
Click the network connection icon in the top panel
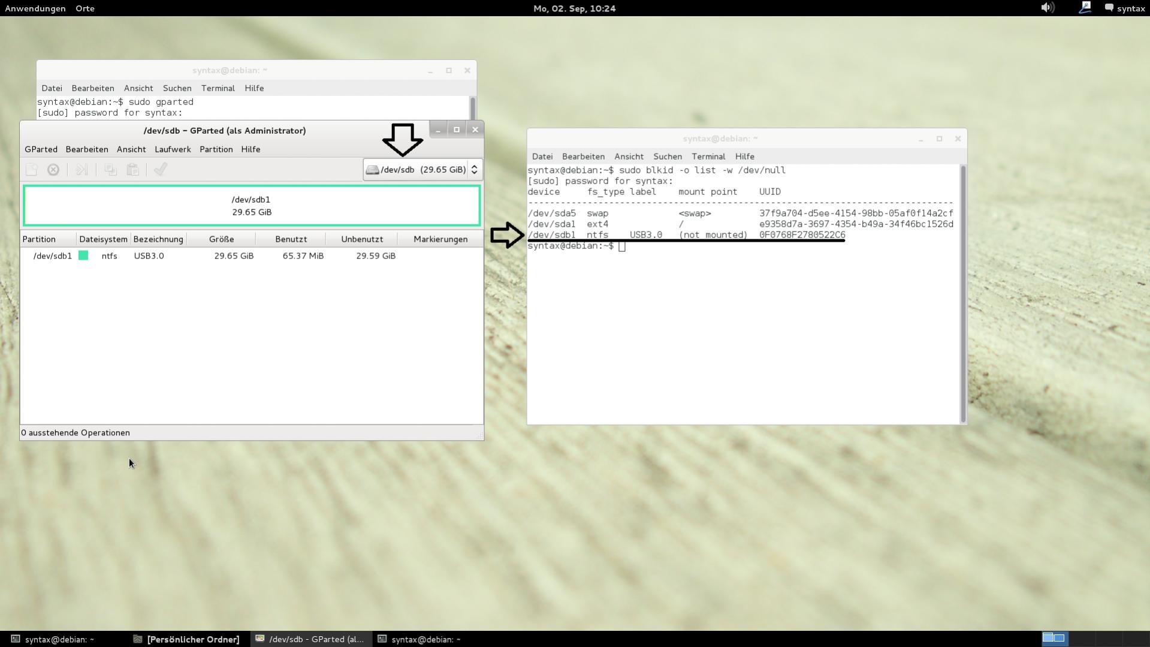point(1085,8)
